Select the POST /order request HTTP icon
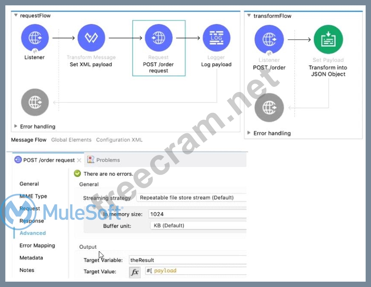This screenshot has width=371, height=287. pos(159,38)
